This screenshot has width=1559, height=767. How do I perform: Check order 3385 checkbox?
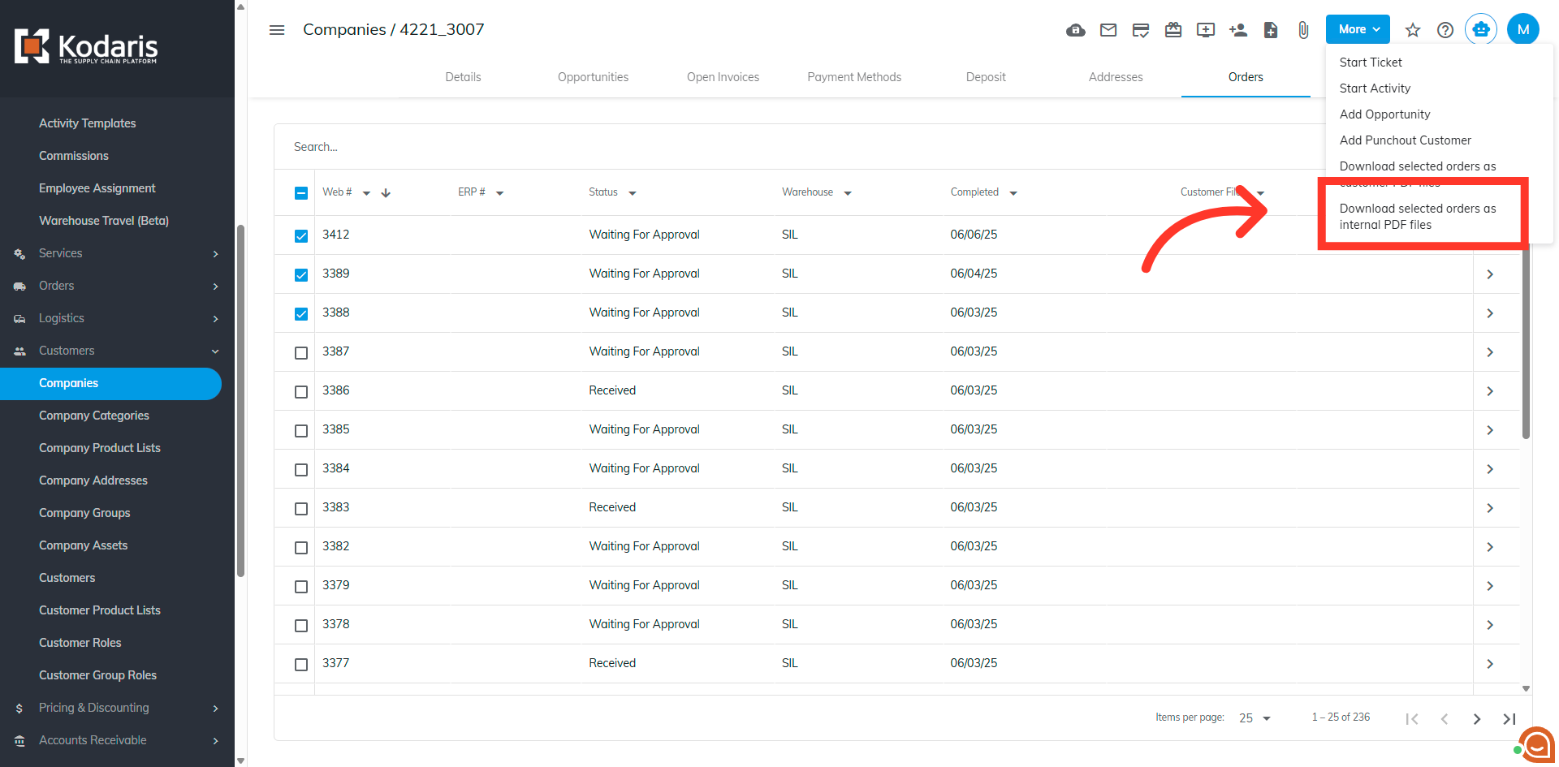301,431
